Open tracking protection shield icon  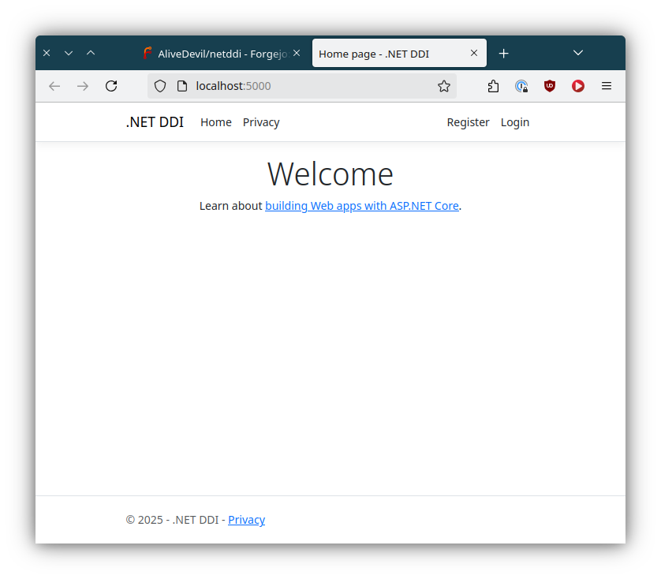[x=160, y=86]
